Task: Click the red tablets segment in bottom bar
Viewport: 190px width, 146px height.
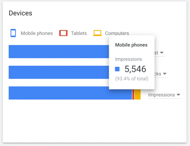Action: (x=133, y=94)
